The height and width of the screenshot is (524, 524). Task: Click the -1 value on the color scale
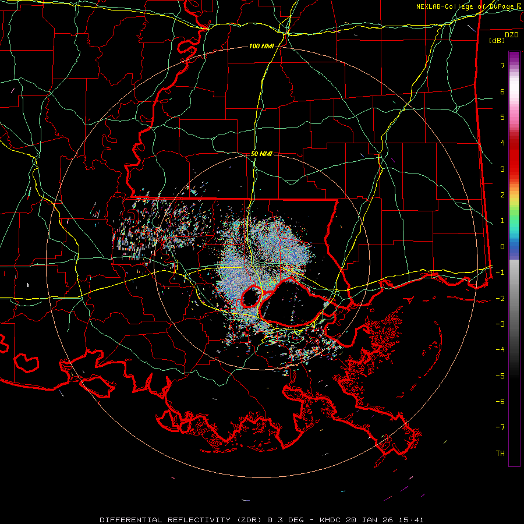pos(500,272)
